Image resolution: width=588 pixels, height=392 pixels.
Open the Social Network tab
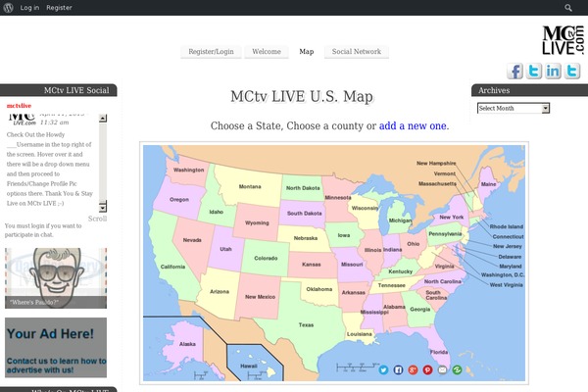coord(357,52)
